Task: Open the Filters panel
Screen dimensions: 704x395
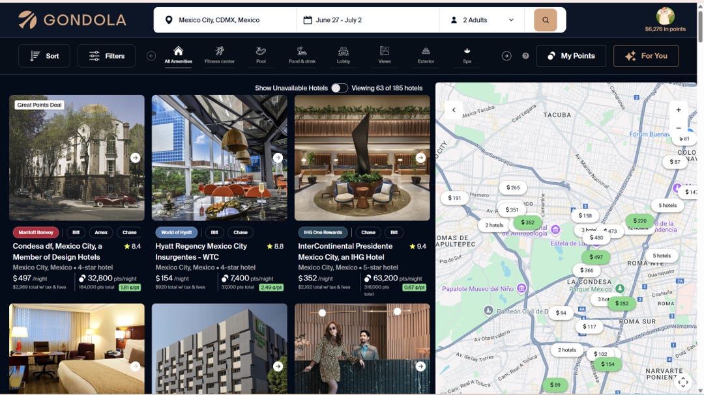Action: point(106,56)
